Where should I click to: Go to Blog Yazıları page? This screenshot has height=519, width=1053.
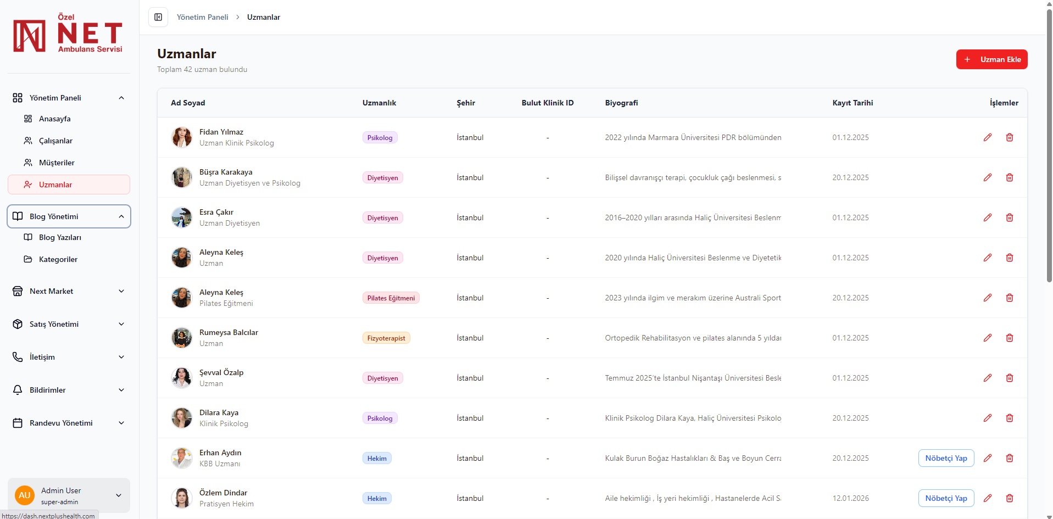tap(60, 237)
